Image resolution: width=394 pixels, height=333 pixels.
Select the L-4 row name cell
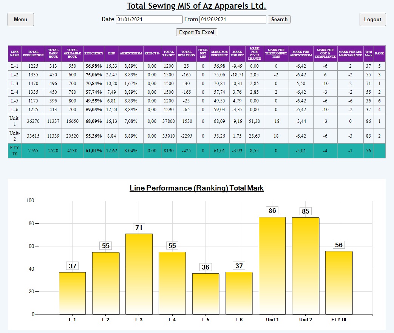(15, 92)
